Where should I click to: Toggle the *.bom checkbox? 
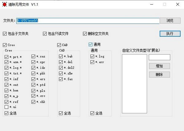[6, 90]
